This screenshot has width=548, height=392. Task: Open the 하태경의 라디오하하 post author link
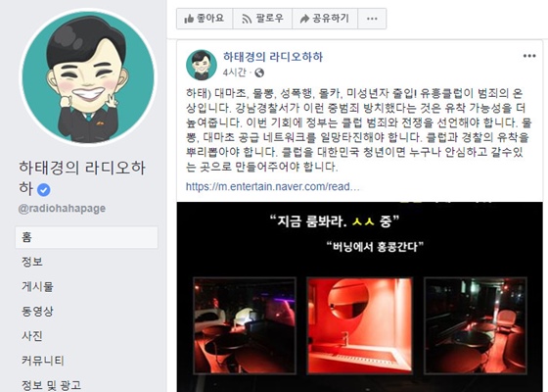273,57
